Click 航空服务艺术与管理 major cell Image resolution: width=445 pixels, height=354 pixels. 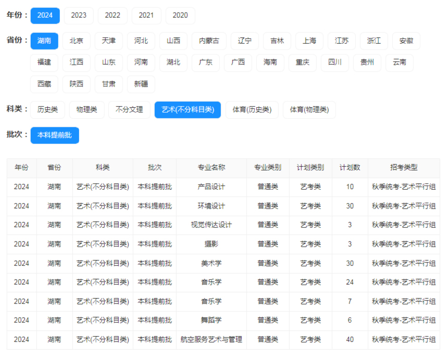[x=212, y=340]
